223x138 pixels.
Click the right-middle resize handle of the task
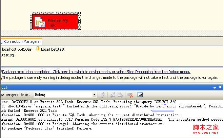[x=79, y=21]
